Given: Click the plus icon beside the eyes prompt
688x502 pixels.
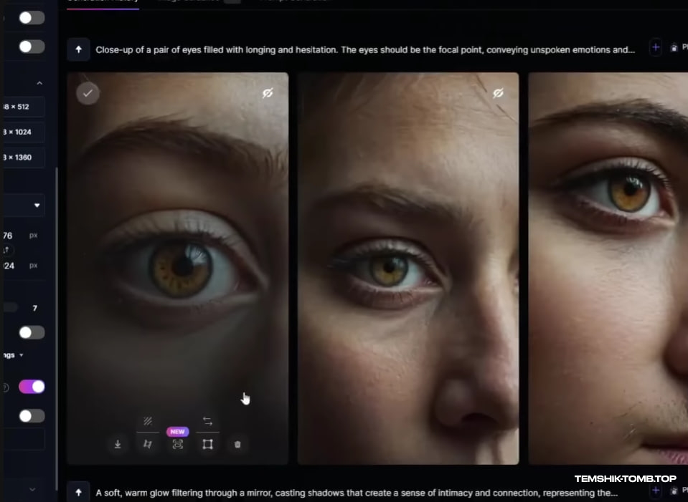Looking at the screenshot, I should (656, 48).
